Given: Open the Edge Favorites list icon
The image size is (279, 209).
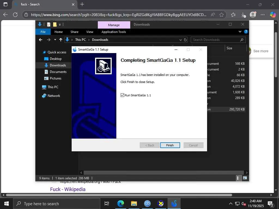Looking at the screenshot, I should 233,15.
